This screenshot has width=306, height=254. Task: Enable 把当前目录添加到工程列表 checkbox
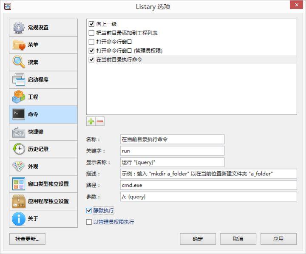click(x=91, y=33)
